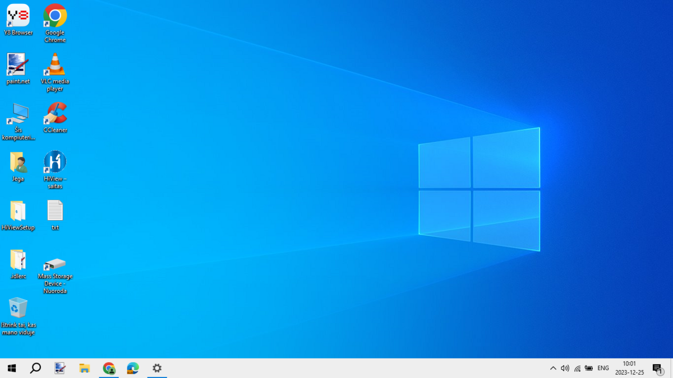
Task: Open the Windows Start menu
Action: (x=12, y=368)
